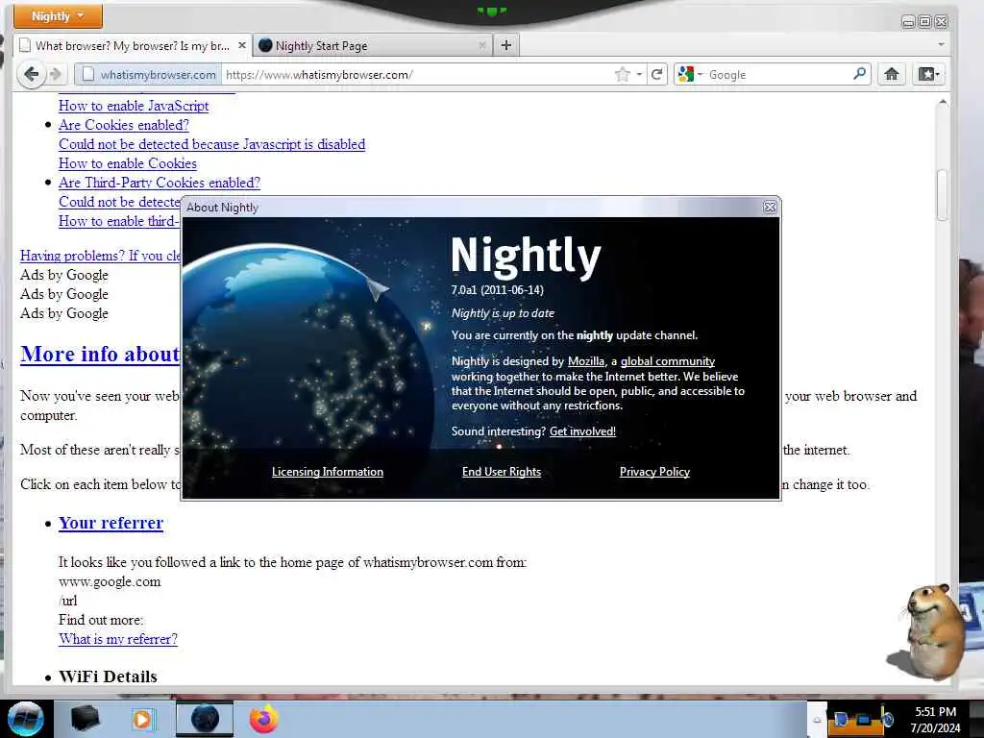Select the Nightly globe taskbar icon

click(x=205, y=719)
